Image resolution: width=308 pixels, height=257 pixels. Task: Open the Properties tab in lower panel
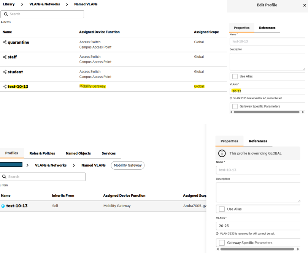229,141
